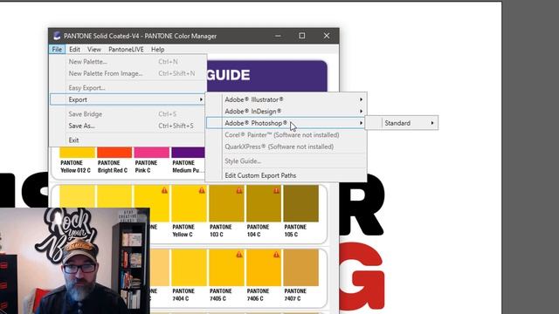Choose Exit from the File menu
This screenshot has height=314, width=559.
(128, 140)
